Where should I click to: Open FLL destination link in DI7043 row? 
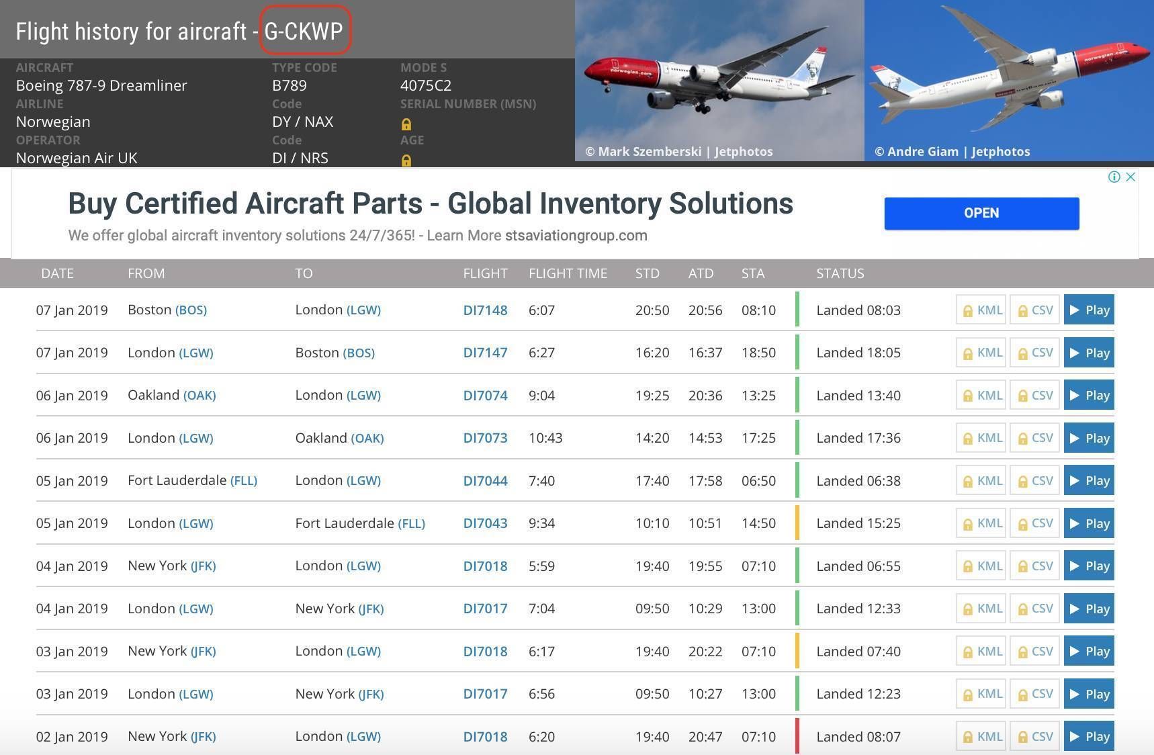pos(412,523)
